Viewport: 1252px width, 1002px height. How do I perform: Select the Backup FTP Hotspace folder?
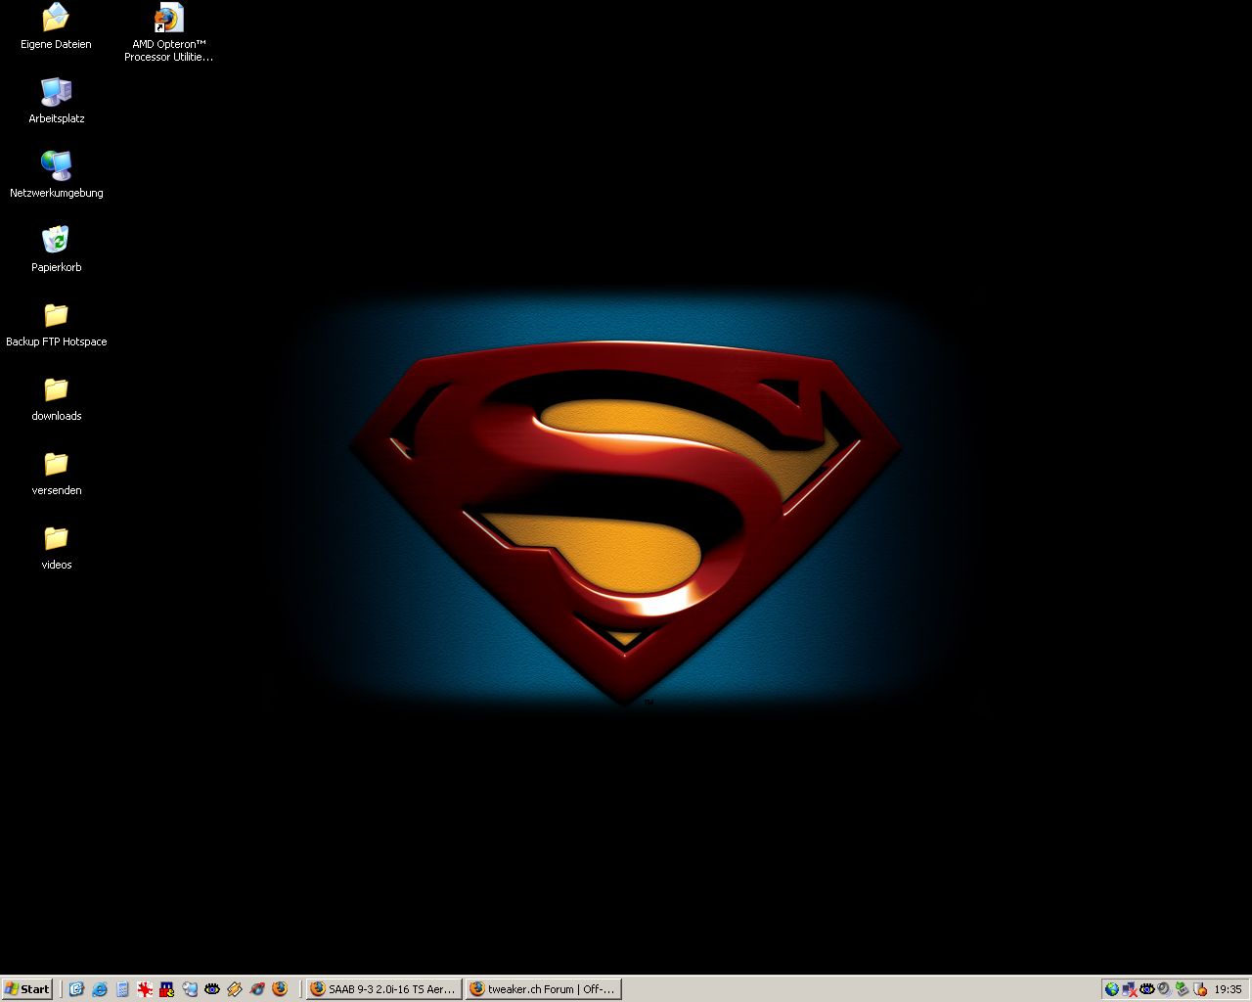[x=56, y=316]
